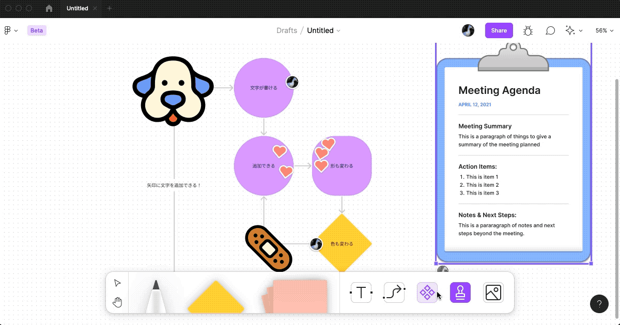Pick the Marker pen tool
The image size is (620, 325).
pyautogui.click(x=156, y=296)
